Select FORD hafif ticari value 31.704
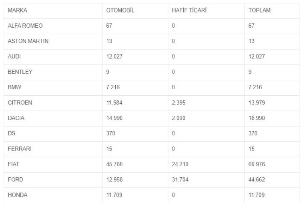This screenshot has height=203, width=303. (180, 179)
